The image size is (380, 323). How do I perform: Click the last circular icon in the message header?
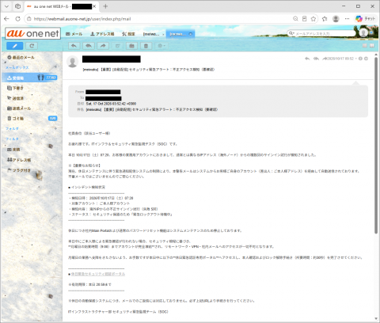[x=366, y=59]
